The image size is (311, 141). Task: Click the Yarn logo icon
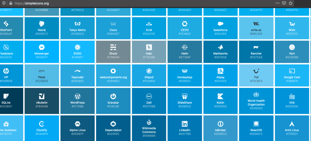292,47
